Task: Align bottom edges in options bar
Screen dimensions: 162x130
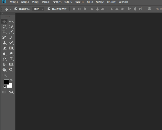Action: (x=85, y=9)
